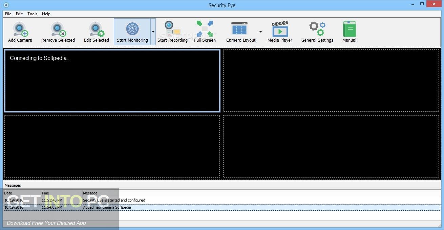Open the Edit menu
Screen dimensions: 444x230
(x=19, y=14)
